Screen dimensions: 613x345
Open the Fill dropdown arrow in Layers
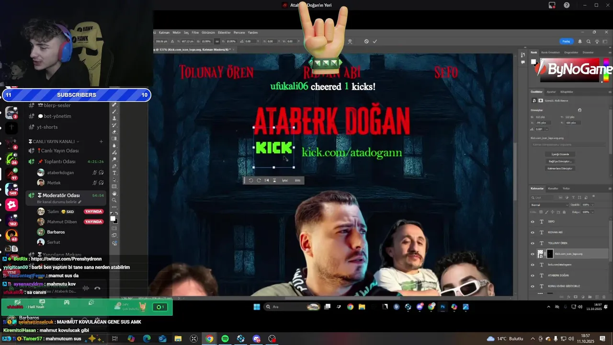tap(592, 212)
